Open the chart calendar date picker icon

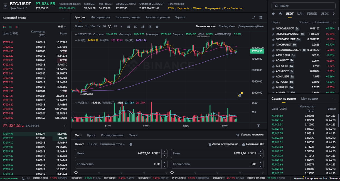pos(129,27)
